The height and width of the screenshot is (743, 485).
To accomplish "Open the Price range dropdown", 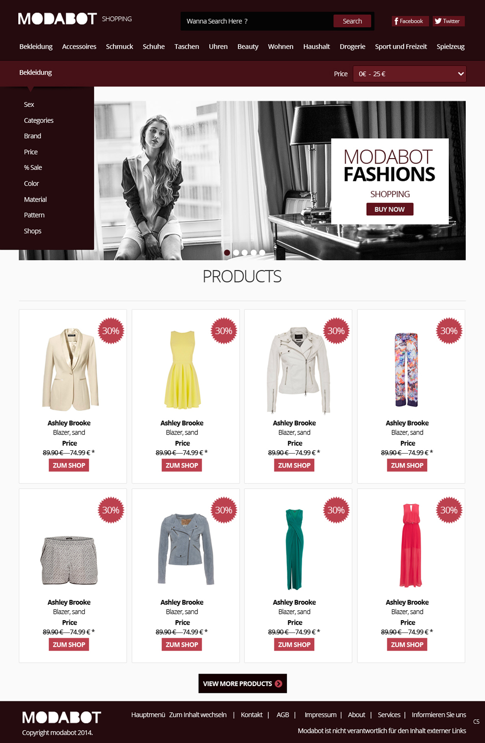I will pos(410,74).
